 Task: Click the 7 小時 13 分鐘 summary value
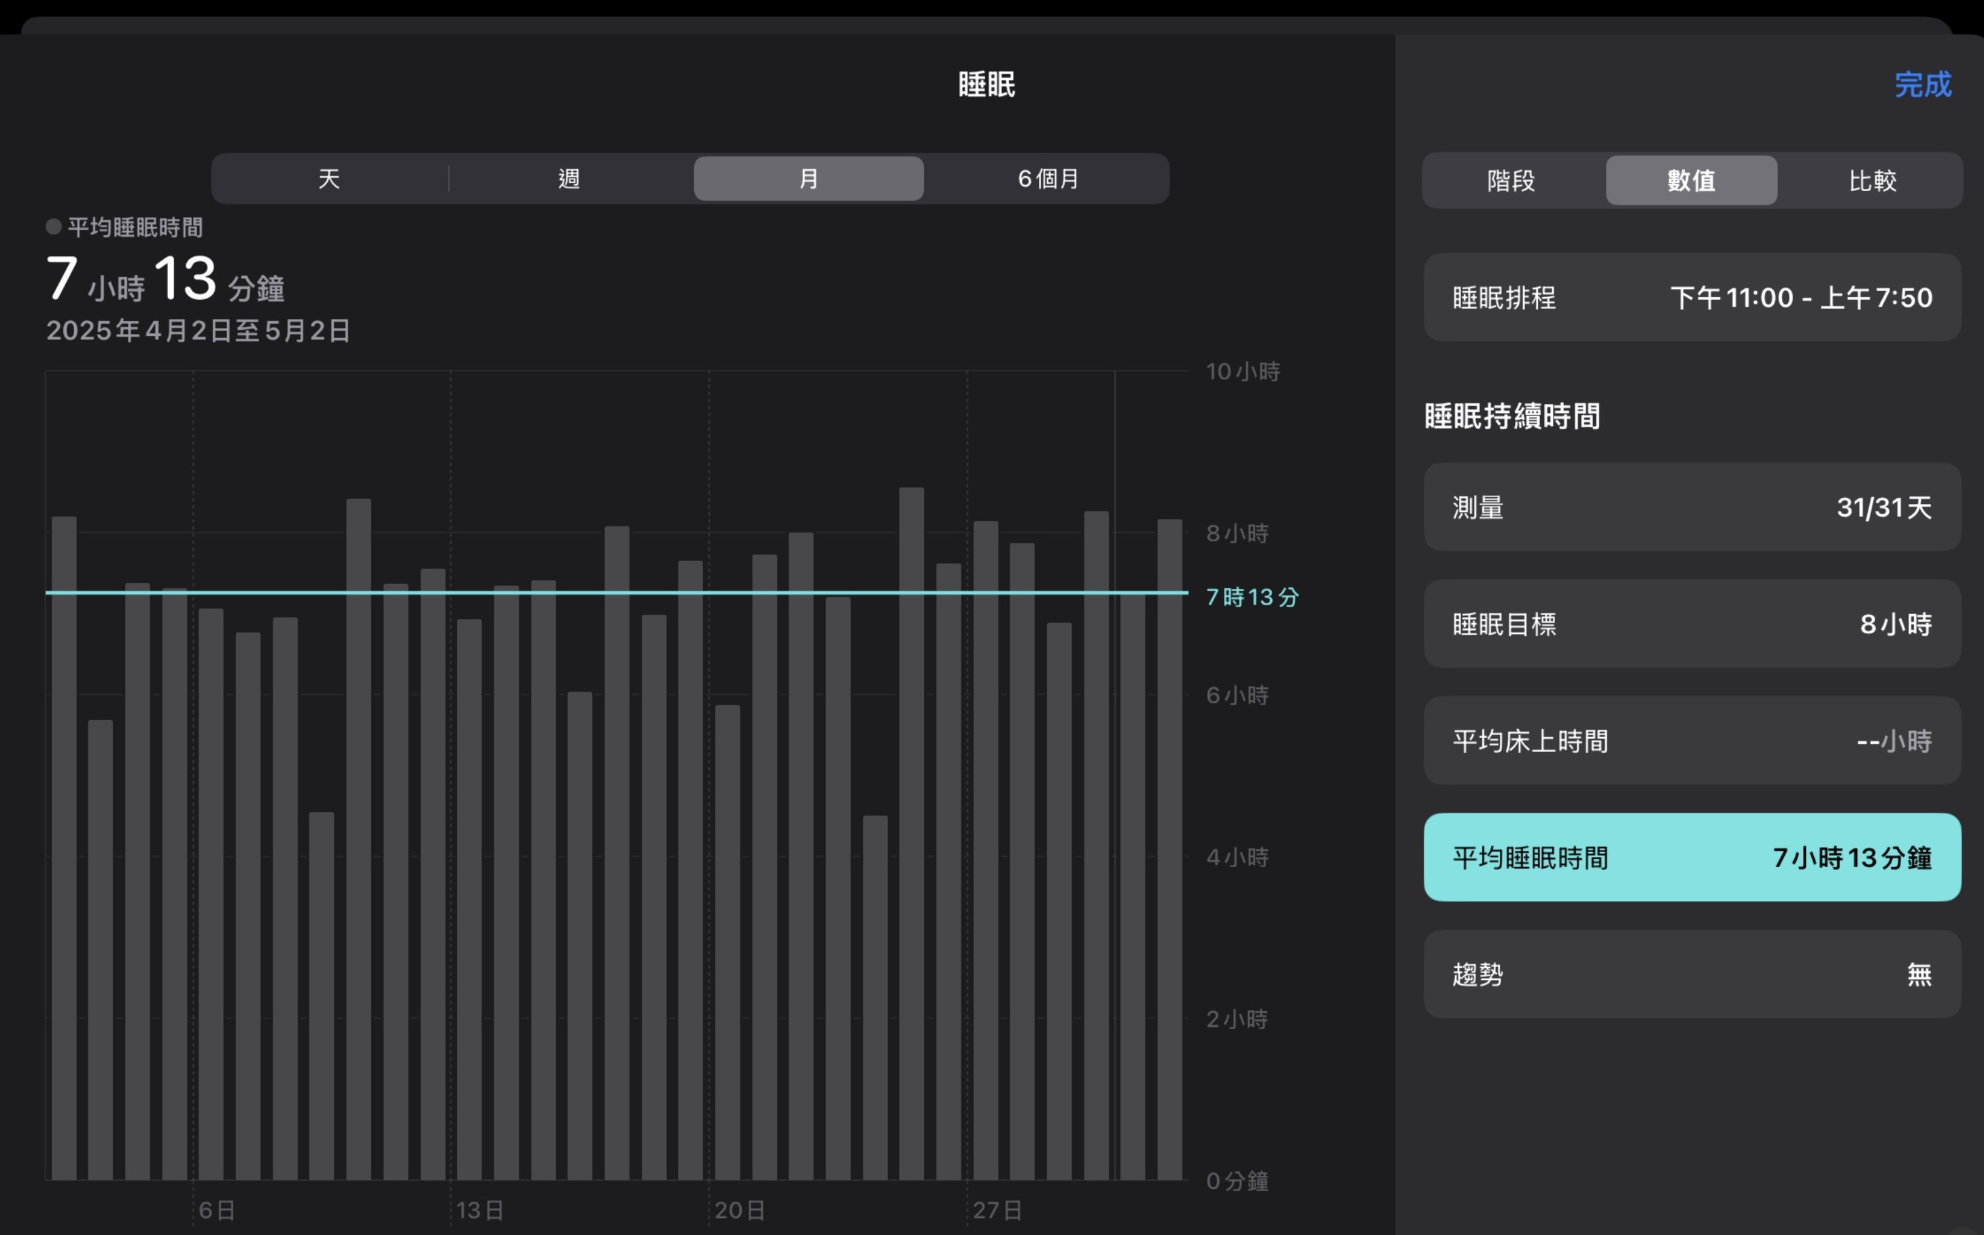coord(166,279)
